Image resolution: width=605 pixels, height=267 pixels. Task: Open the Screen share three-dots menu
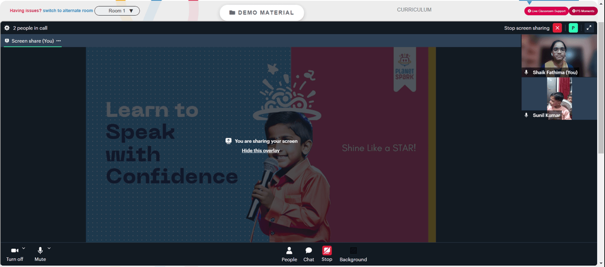pyautogui.click(x=59, y=41)
